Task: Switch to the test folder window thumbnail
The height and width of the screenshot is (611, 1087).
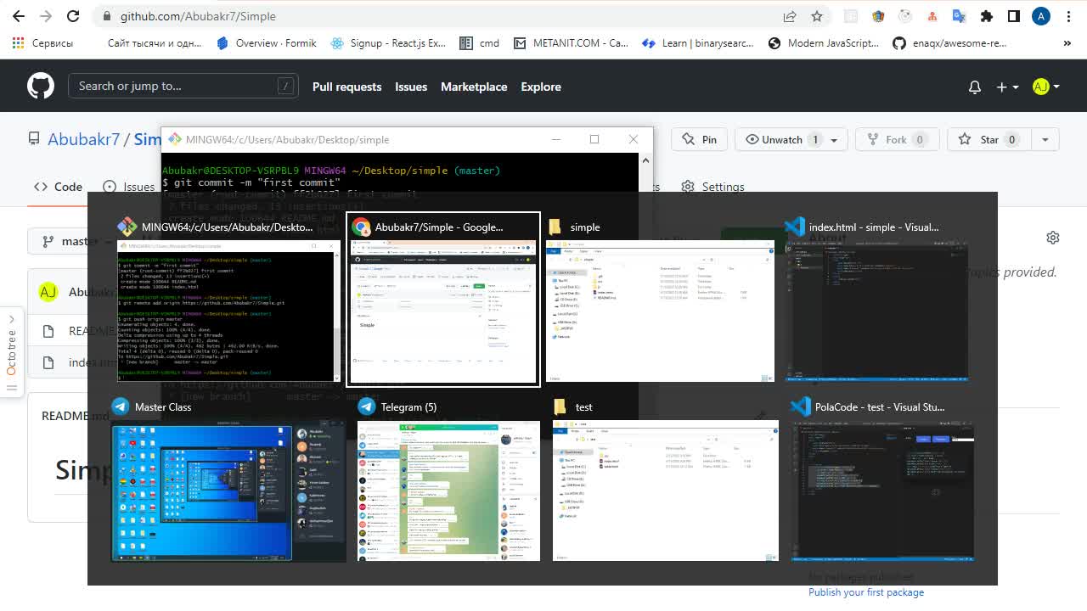Action: pos(665,479)
